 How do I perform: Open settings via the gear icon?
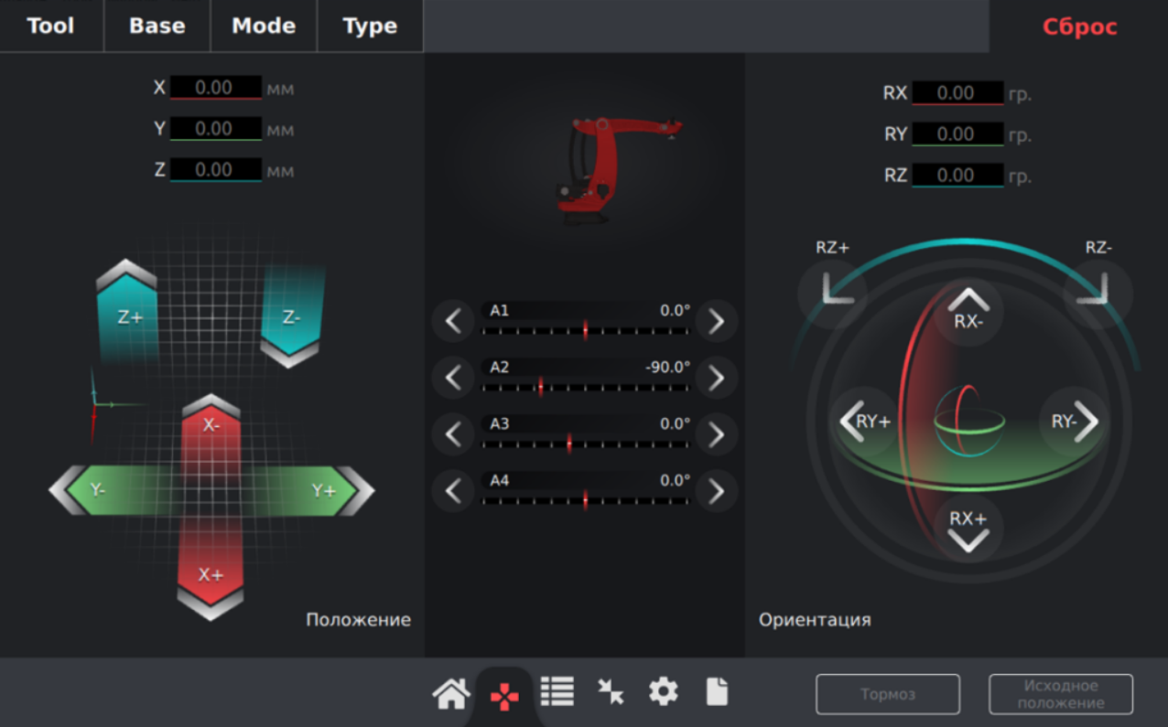(x=664, y=692)
